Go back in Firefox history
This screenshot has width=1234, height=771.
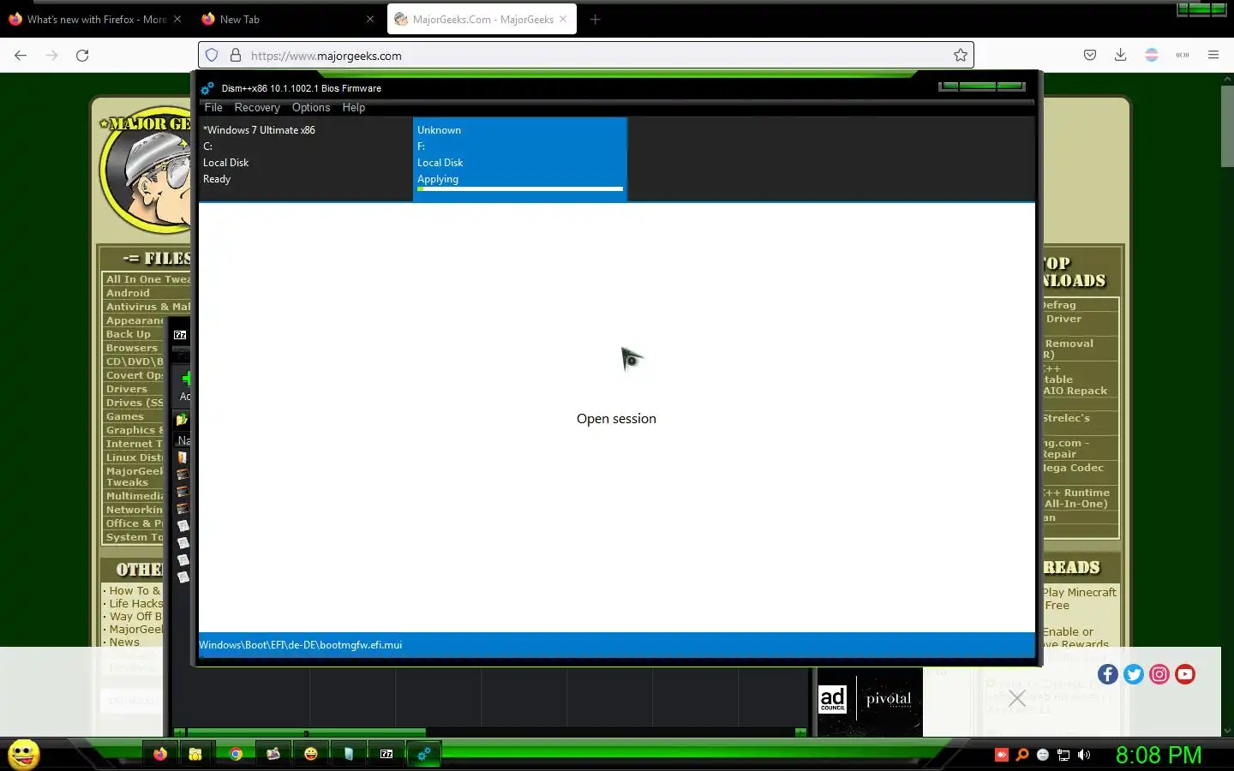pos(21,55)
